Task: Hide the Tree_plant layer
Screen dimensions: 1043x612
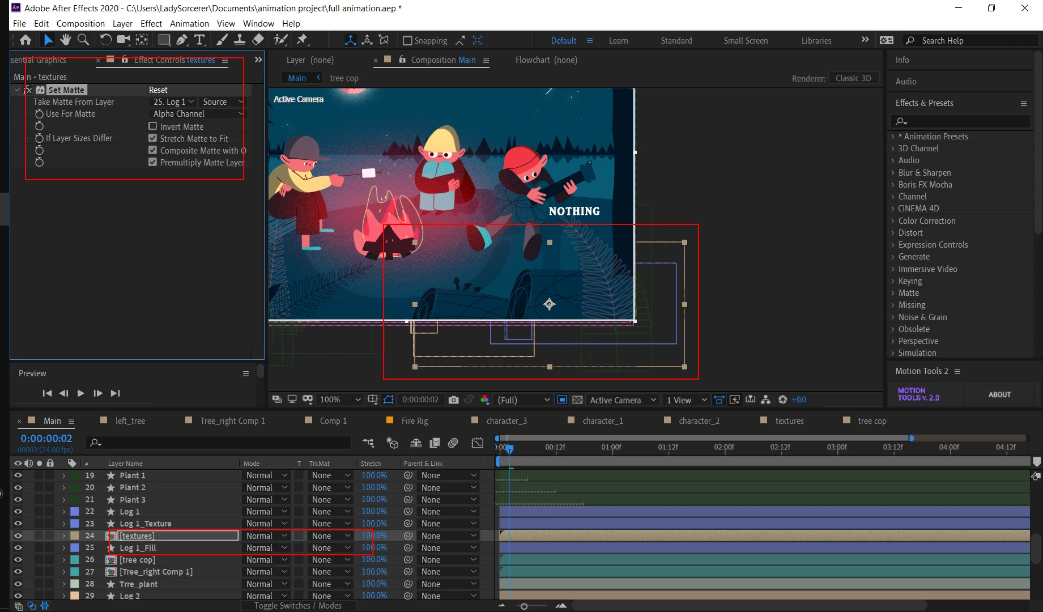Action: 18,584
